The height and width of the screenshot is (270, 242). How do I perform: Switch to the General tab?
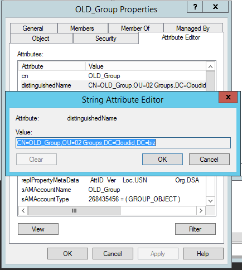pos(33,28)
